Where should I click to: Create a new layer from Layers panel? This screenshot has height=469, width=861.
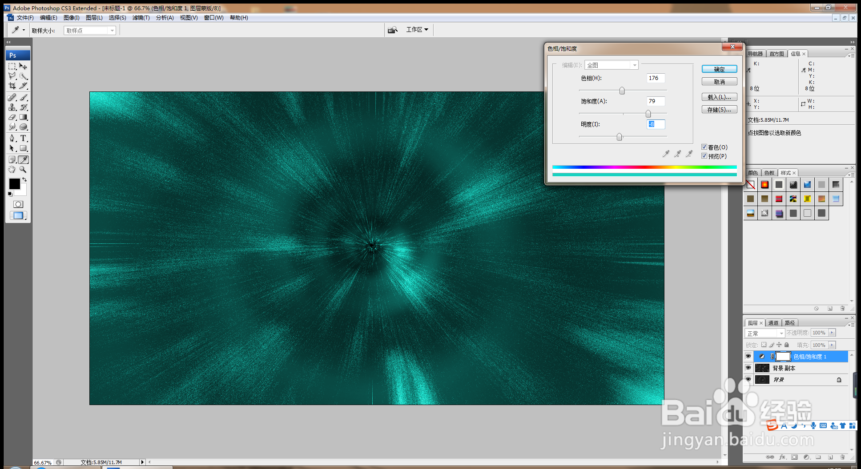pos(830,457)
